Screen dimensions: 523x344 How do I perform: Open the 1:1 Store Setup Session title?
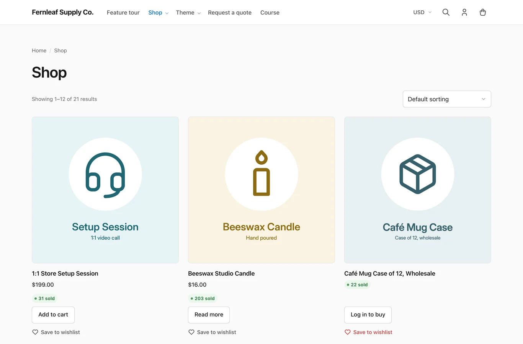65,273
